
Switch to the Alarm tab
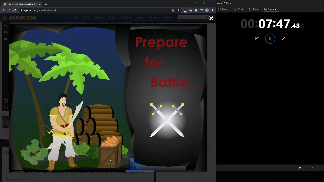click(223, 9)
